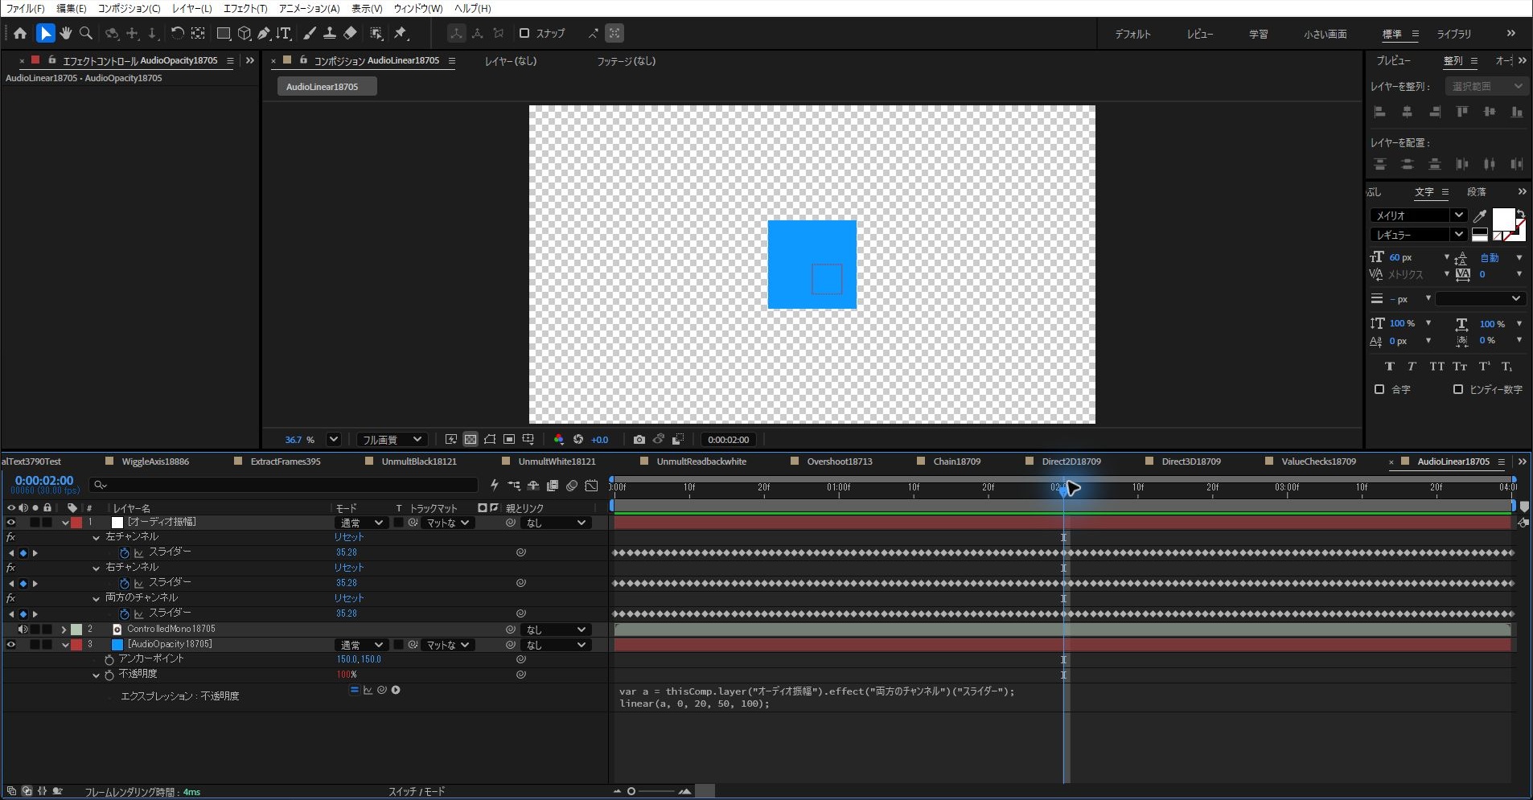
Task: Check the ヒンディー数字 checkbox
Action: coord(1458,389)
